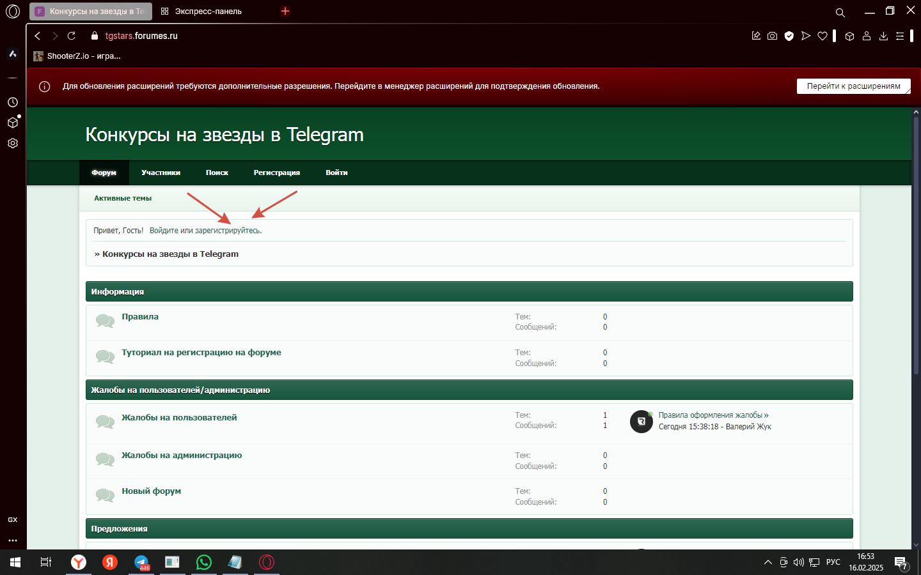Open the GX Control panel in the sidebar
This screenshot has width=921, height=575.
[13, 520]
